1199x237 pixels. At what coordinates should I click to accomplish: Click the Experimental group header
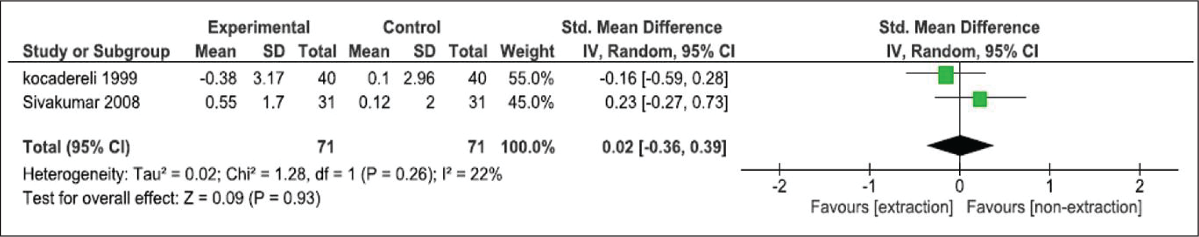[x=259, y=28]
